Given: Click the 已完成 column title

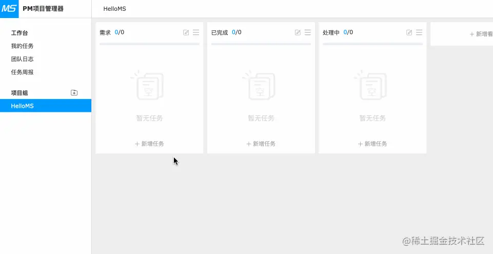Looking at the screenshot, I should tap(220, 32).
